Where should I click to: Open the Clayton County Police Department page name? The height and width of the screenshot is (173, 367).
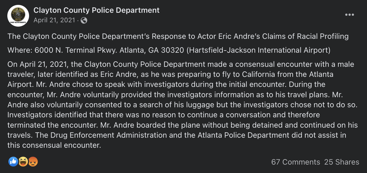pyautogui.click(x=96, y=10)
